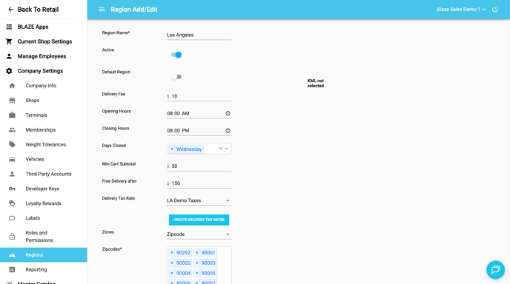Edit the Min Cart Subtotal field

[x=199, y=166]
